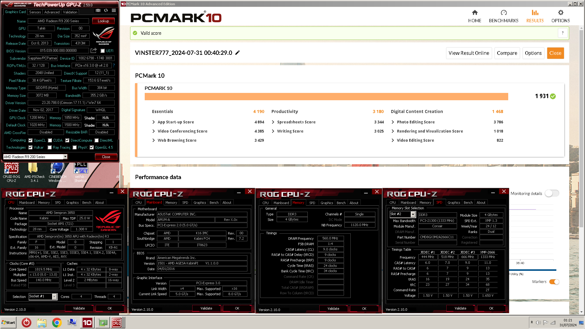585x329 pixels.
Task: Click the ROG CPU-Z taskbar icon
Action: [x=117, y=323]
